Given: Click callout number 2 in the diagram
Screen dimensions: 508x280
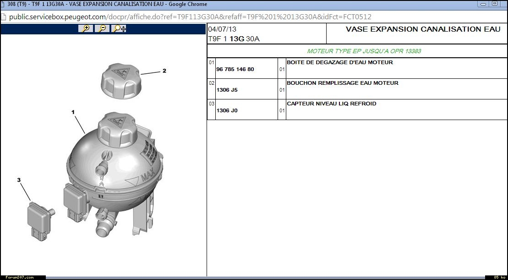Looking at the screenshot, I should (164, 71).
